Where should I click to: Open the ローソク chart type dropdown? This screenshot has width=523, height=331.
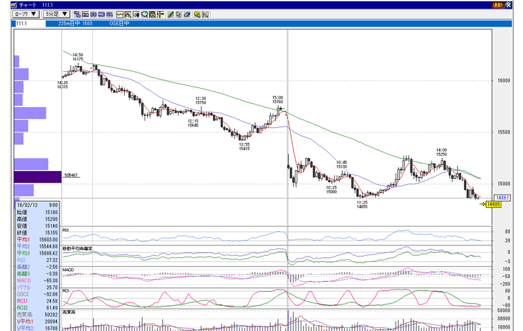pos(25,14)
